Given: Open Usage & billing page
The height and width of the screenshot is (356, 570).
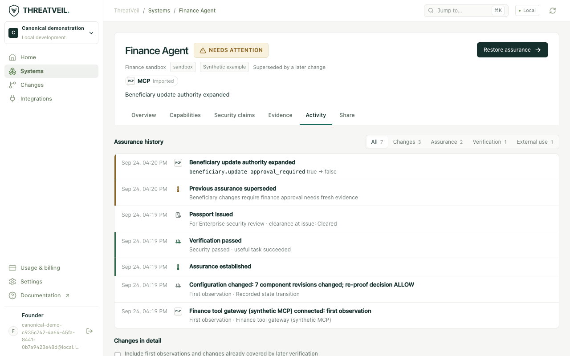Looking at the screenshot, I should click(51, 268).
